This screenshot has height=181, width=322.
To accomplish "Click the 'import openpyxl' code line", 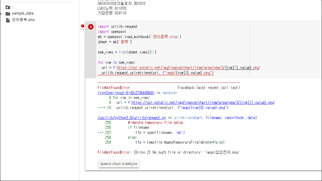I will (x=112, y=32).
